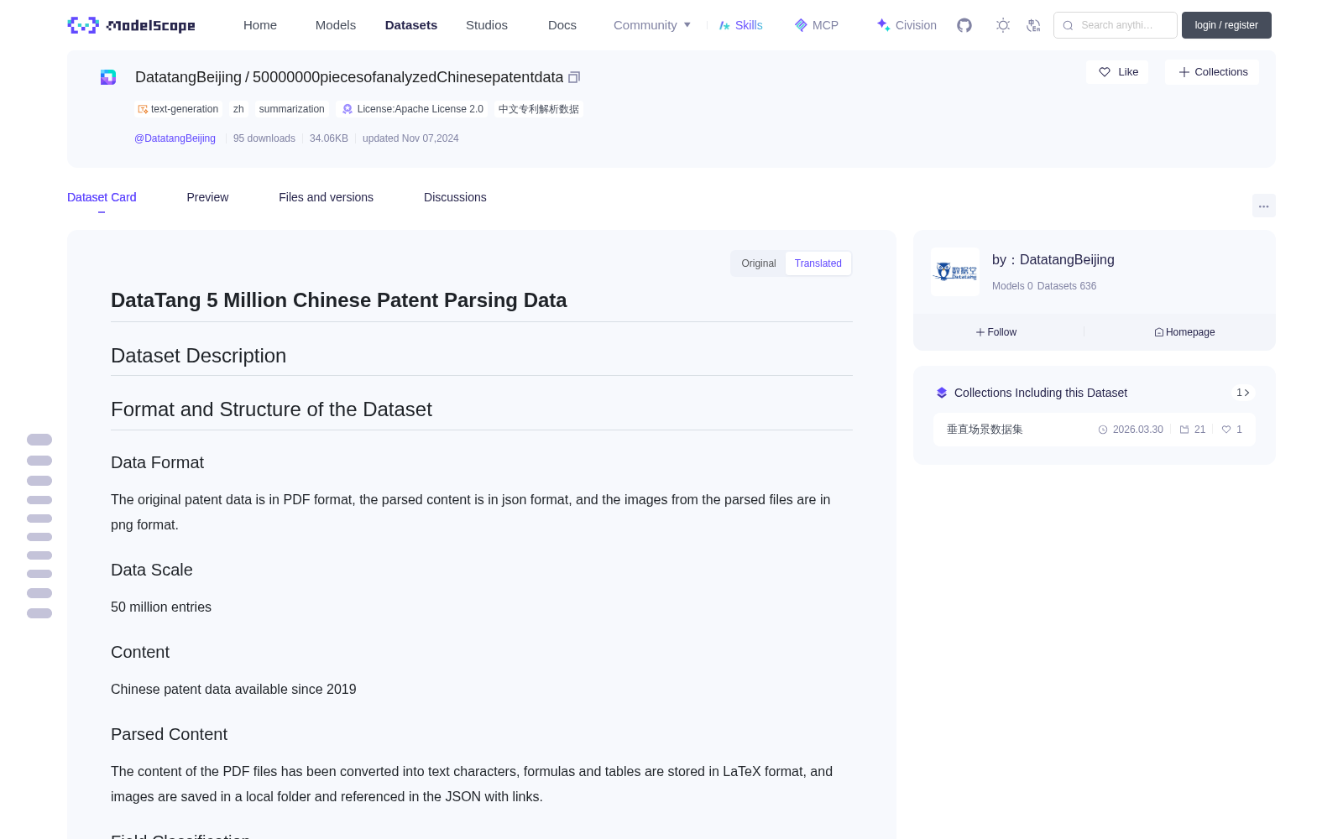Click the 34.06KB size text

pyautogui.click(x=329, y=138)
